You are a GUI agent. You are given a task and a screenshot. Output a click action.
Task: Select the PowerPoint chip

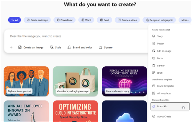click(65, 20)
